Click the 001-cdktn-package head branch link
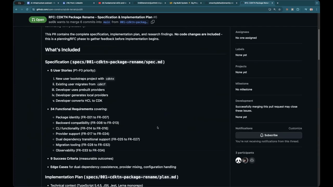 [134, 22]
